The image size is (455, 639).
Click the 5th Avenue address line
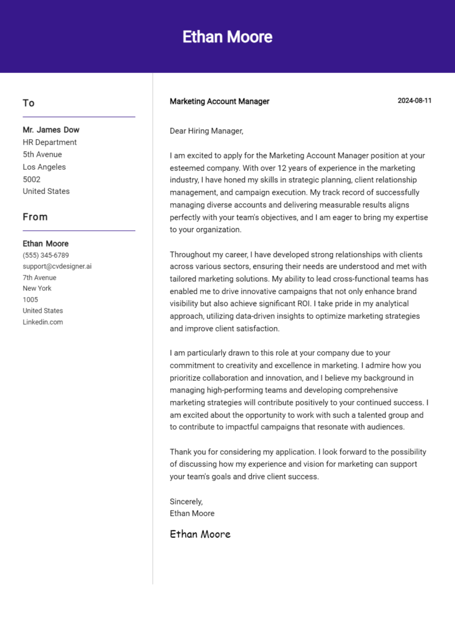click(42, 154)
